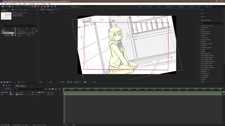Select the Rectangle shape tool
225x126 pixels.
[32, 7]
